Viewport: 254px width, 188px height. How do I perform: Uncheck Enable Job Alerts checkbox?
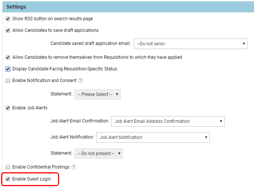click(8, 108)
